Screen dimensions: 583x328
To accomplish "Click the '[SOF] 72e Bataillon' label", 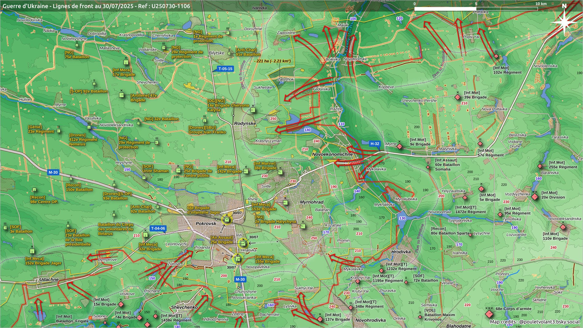I will (425, 278).
